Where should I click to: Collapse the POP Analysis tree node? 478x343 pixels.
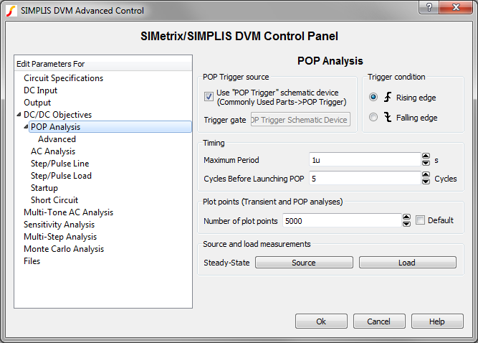(26, 127)
